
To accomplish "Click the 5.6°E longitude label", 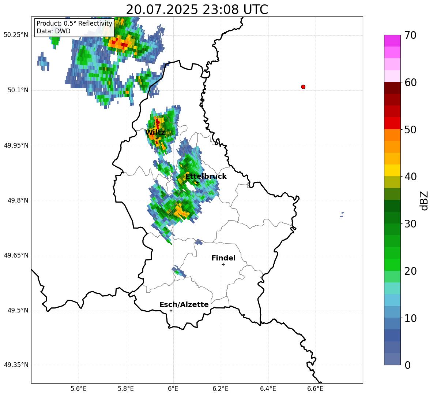I will coord(79,389).
